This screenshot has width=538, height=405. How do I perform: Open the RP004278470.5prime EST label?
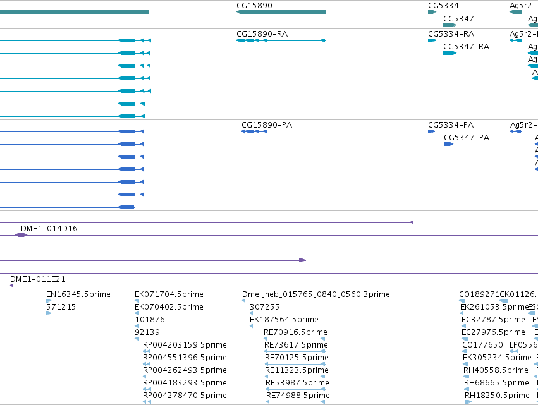pos(185,396)
